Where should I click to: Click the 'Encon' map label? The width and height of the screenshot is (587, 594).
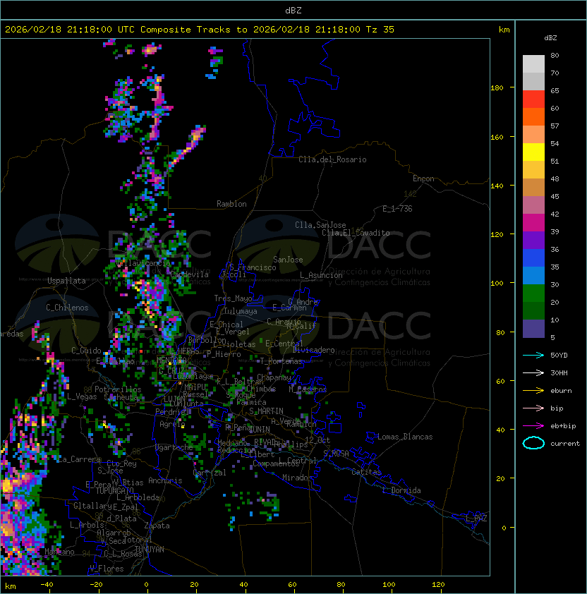click(423, 178)
